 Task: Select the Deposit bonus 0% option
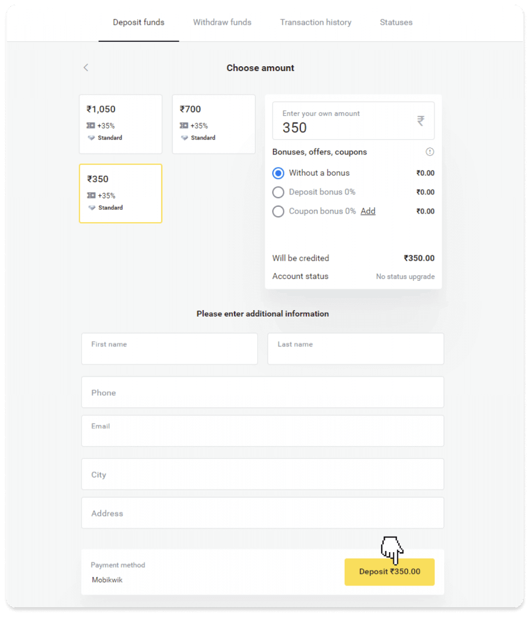coord(278,192)
